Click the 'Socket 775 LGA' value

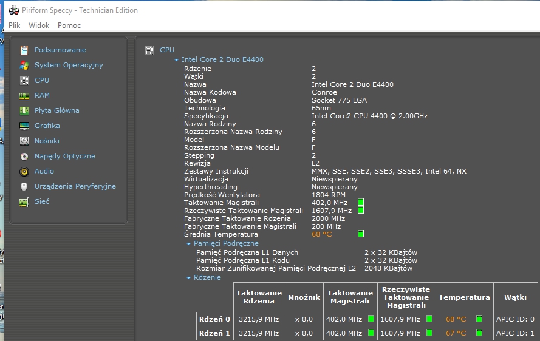coord(339,100)
